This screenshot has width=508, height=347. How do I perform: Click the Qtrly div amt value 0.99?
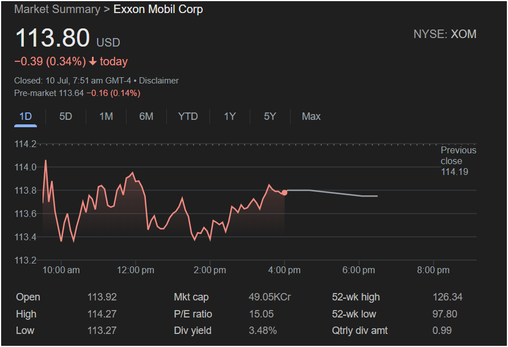click(x=442, y=331)
